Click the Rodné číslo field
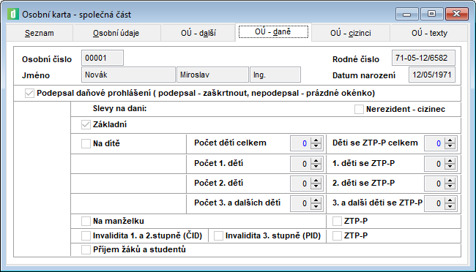 (x=423, y=58)
